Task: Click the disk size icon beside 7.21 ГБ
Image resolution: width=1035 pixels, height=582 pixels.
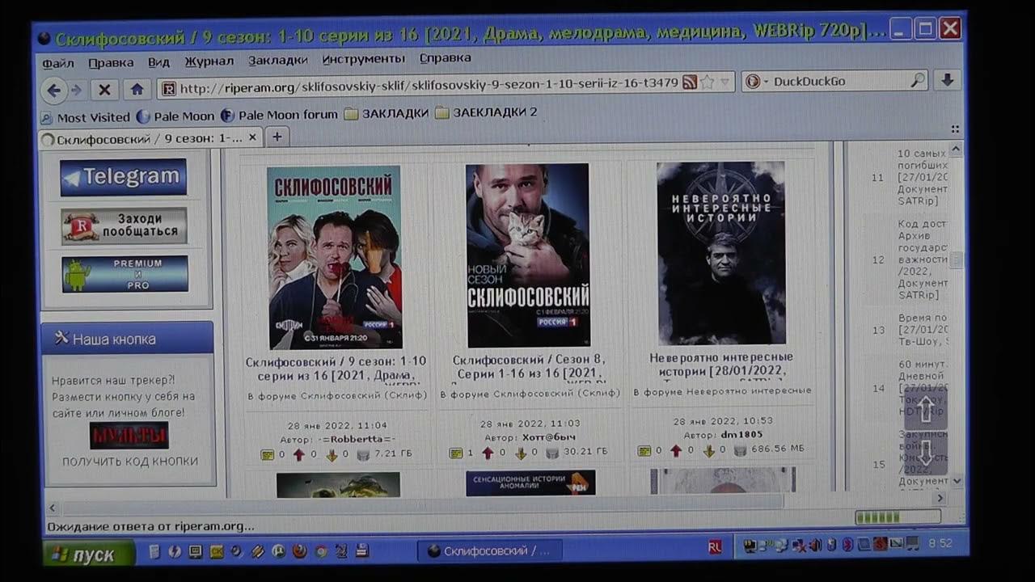Action: click(x=364, y=455)
